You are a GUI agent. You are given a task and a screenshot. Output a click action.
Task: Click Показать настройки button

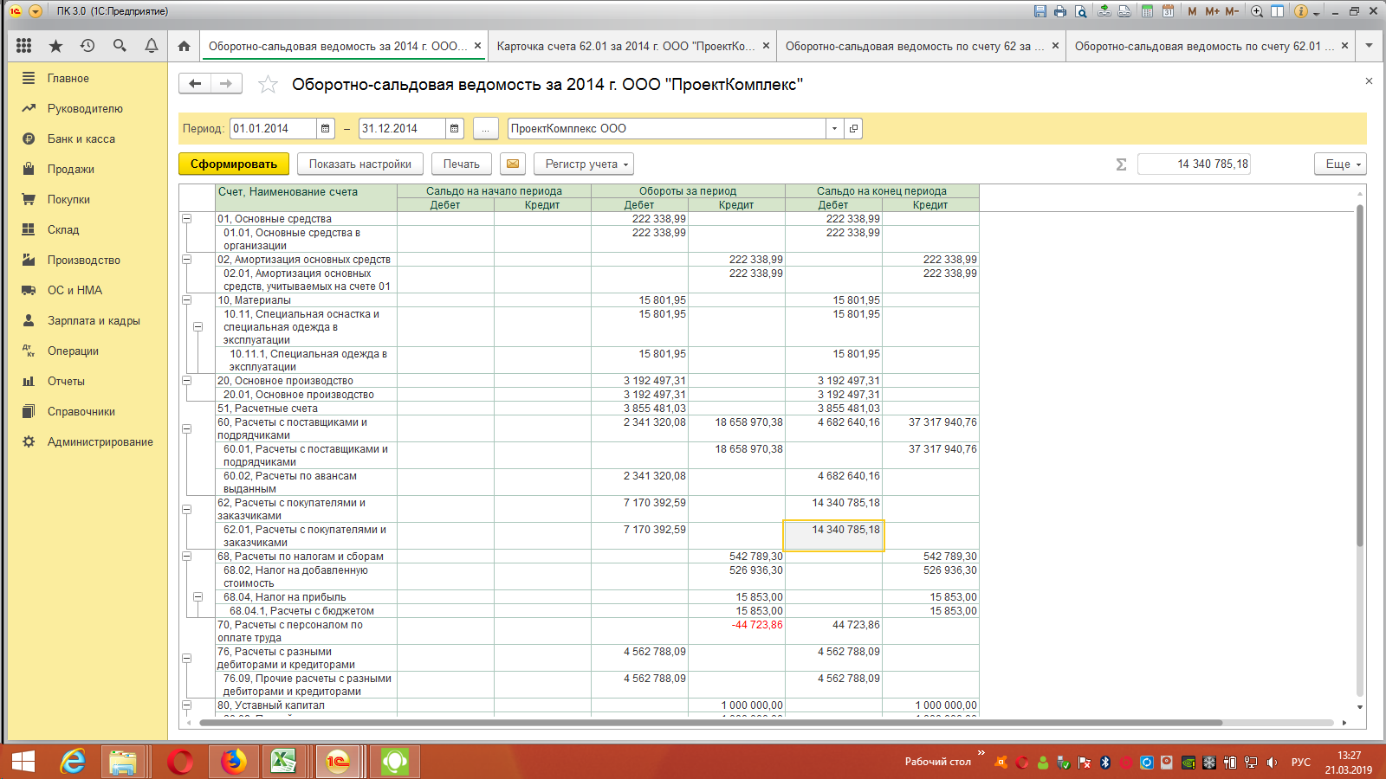point(360,164)
